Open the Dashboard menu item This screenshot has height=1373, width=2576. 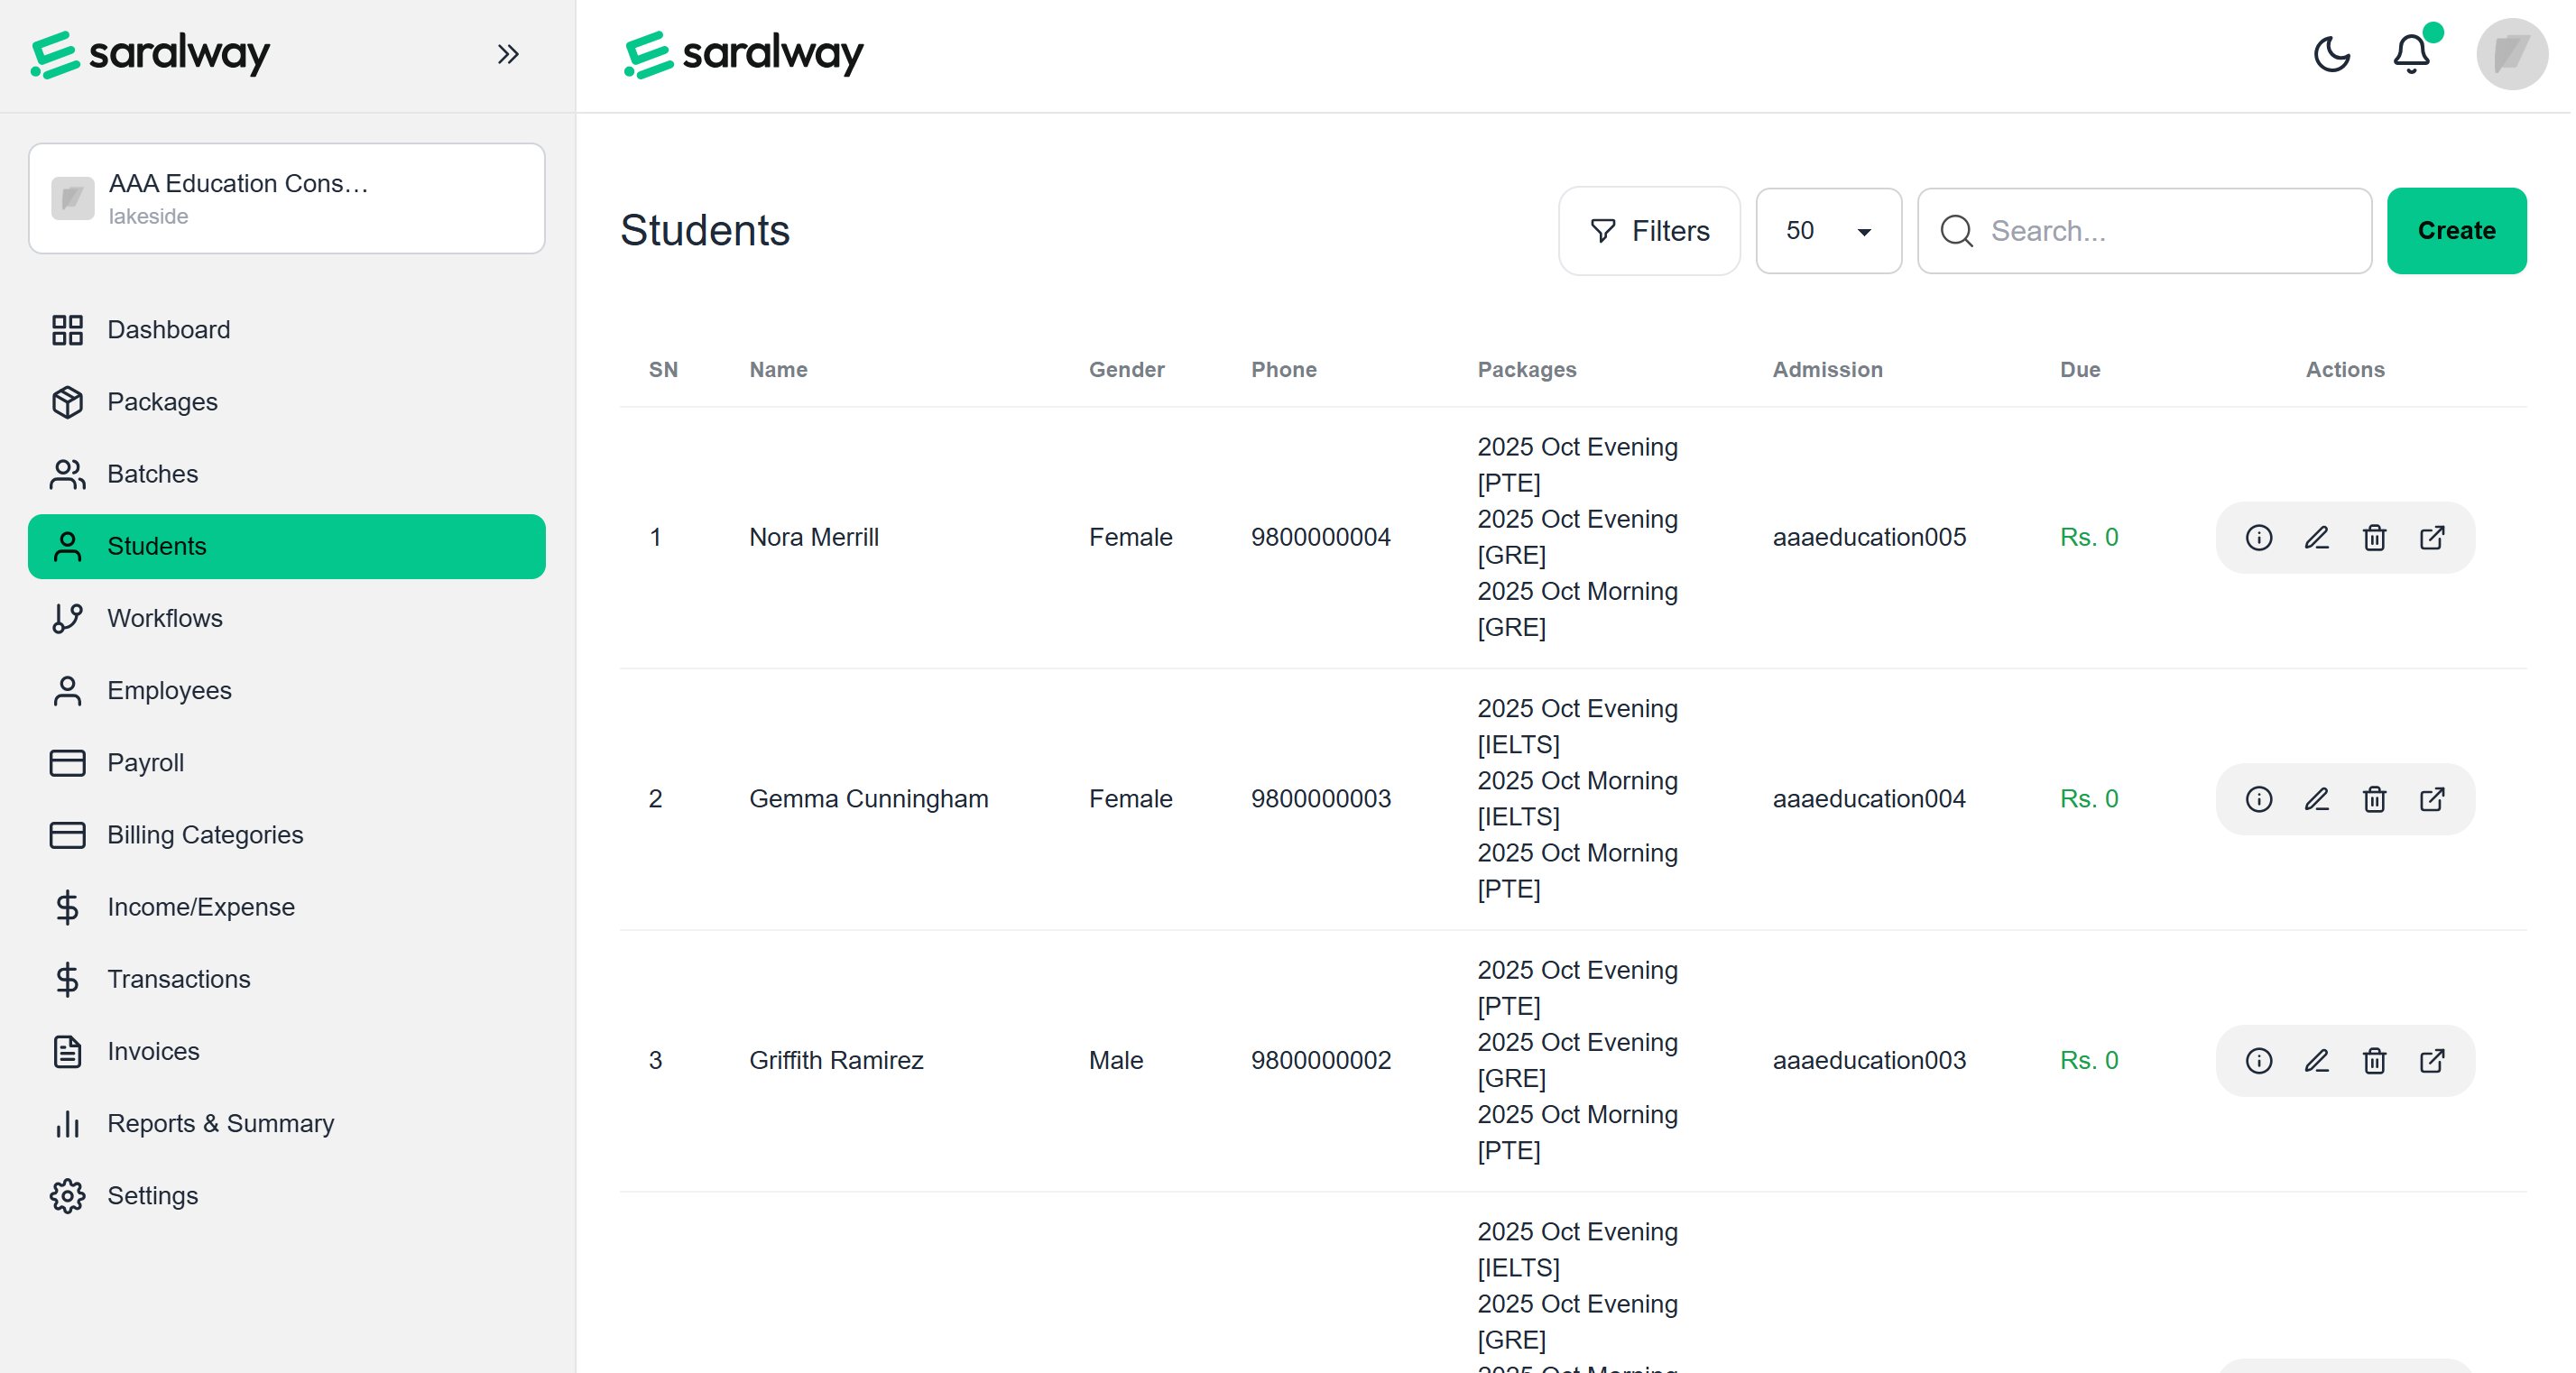tap(169, 330)
